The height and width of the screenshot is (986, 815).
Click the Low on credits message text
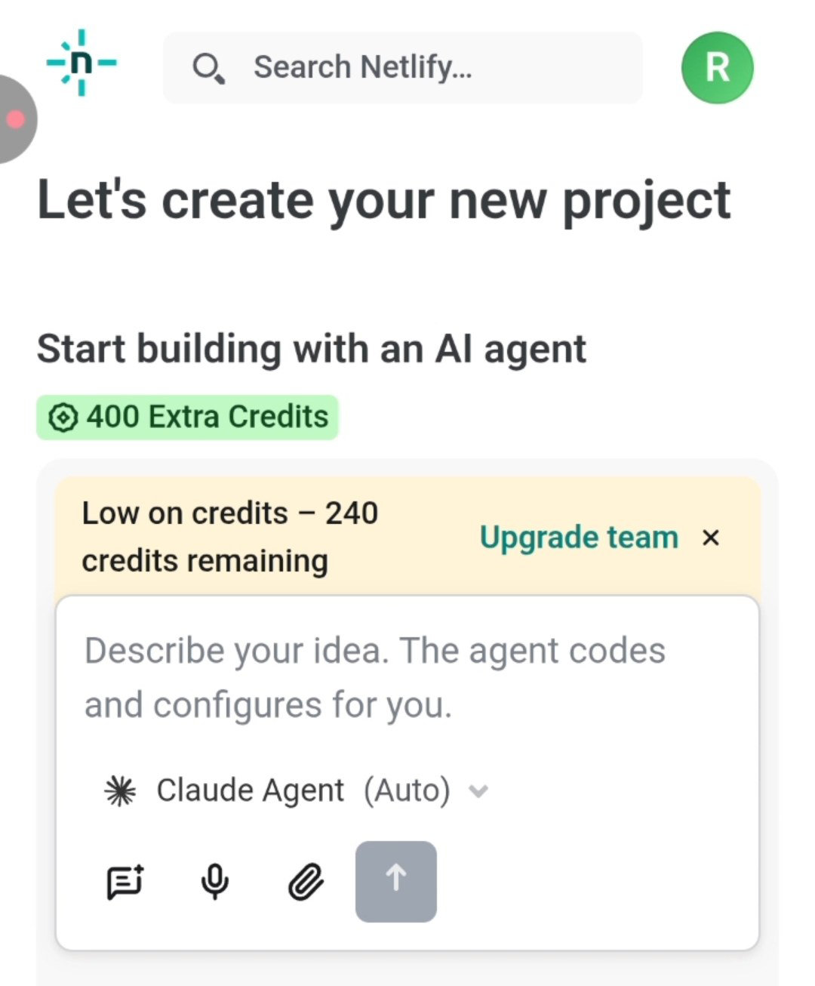230,537
